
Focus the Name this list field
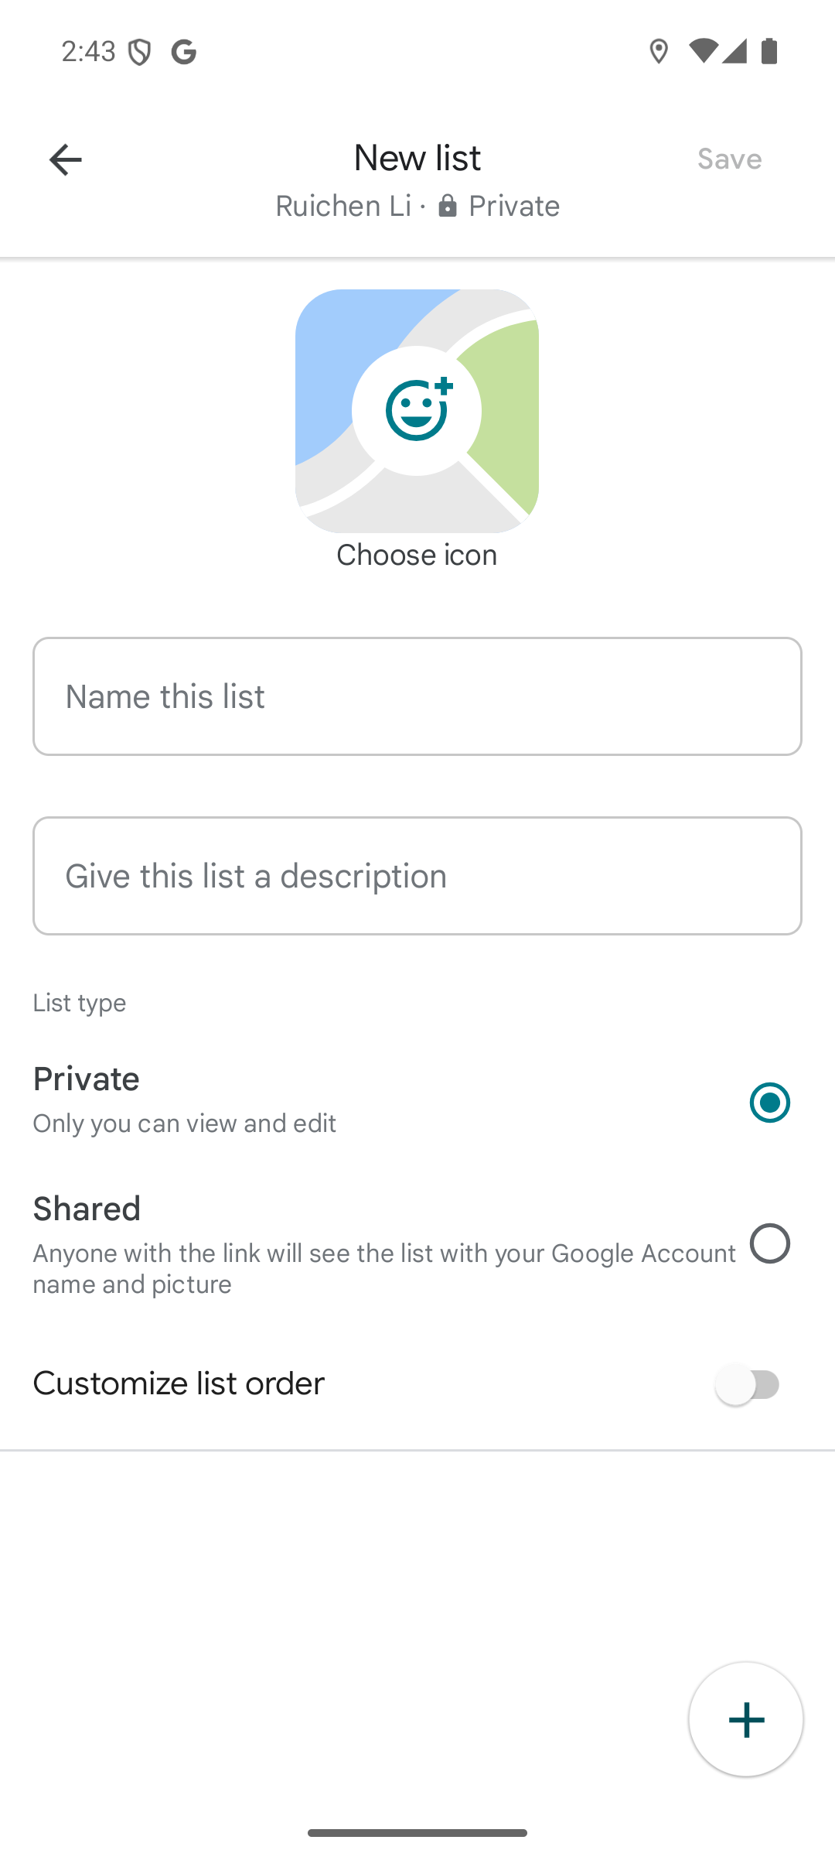point(417,696)
